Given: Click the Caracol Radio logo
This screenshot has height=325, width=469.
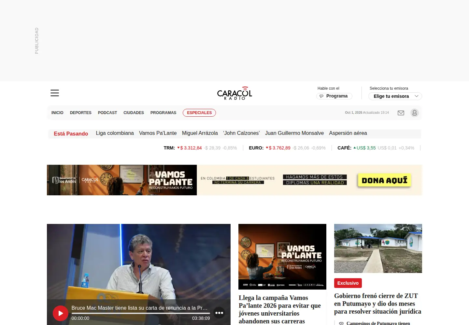Looking at the screenshot, I should 234,93.
